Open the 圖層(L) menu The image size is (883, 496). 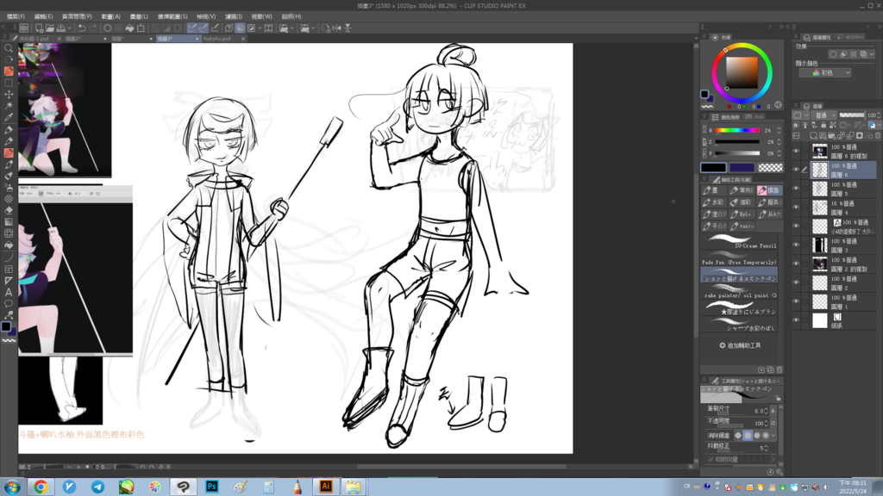click(x=139, y=16)
